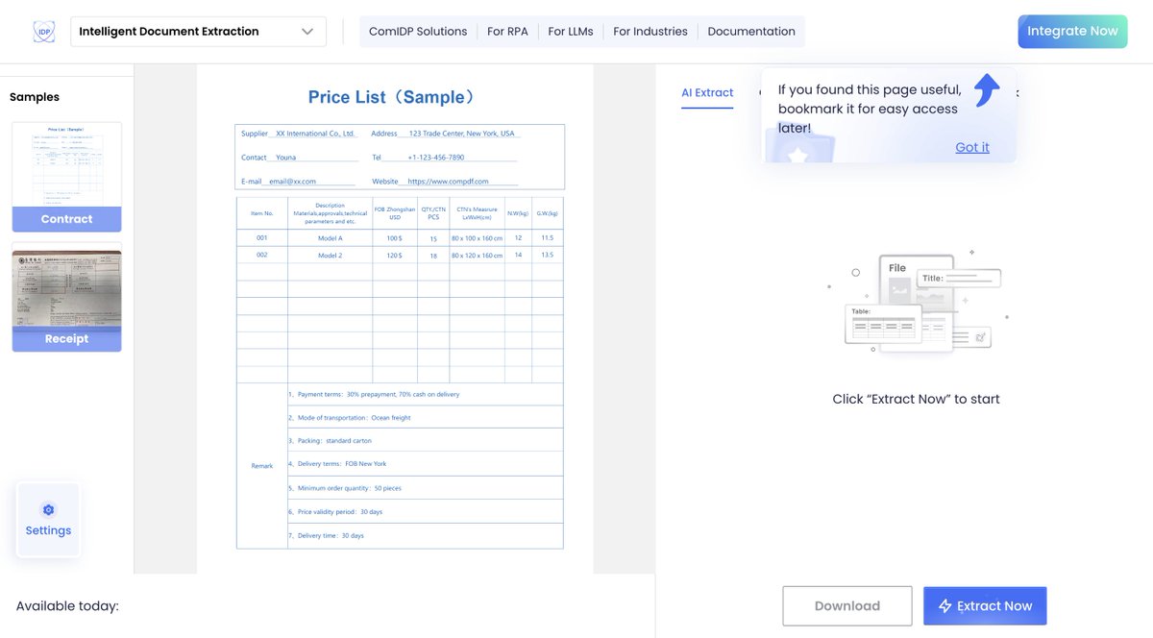The image size is (1153, 638).
Task: Click the Delivery time 30 days row
Action: click(x=425, y=535)
